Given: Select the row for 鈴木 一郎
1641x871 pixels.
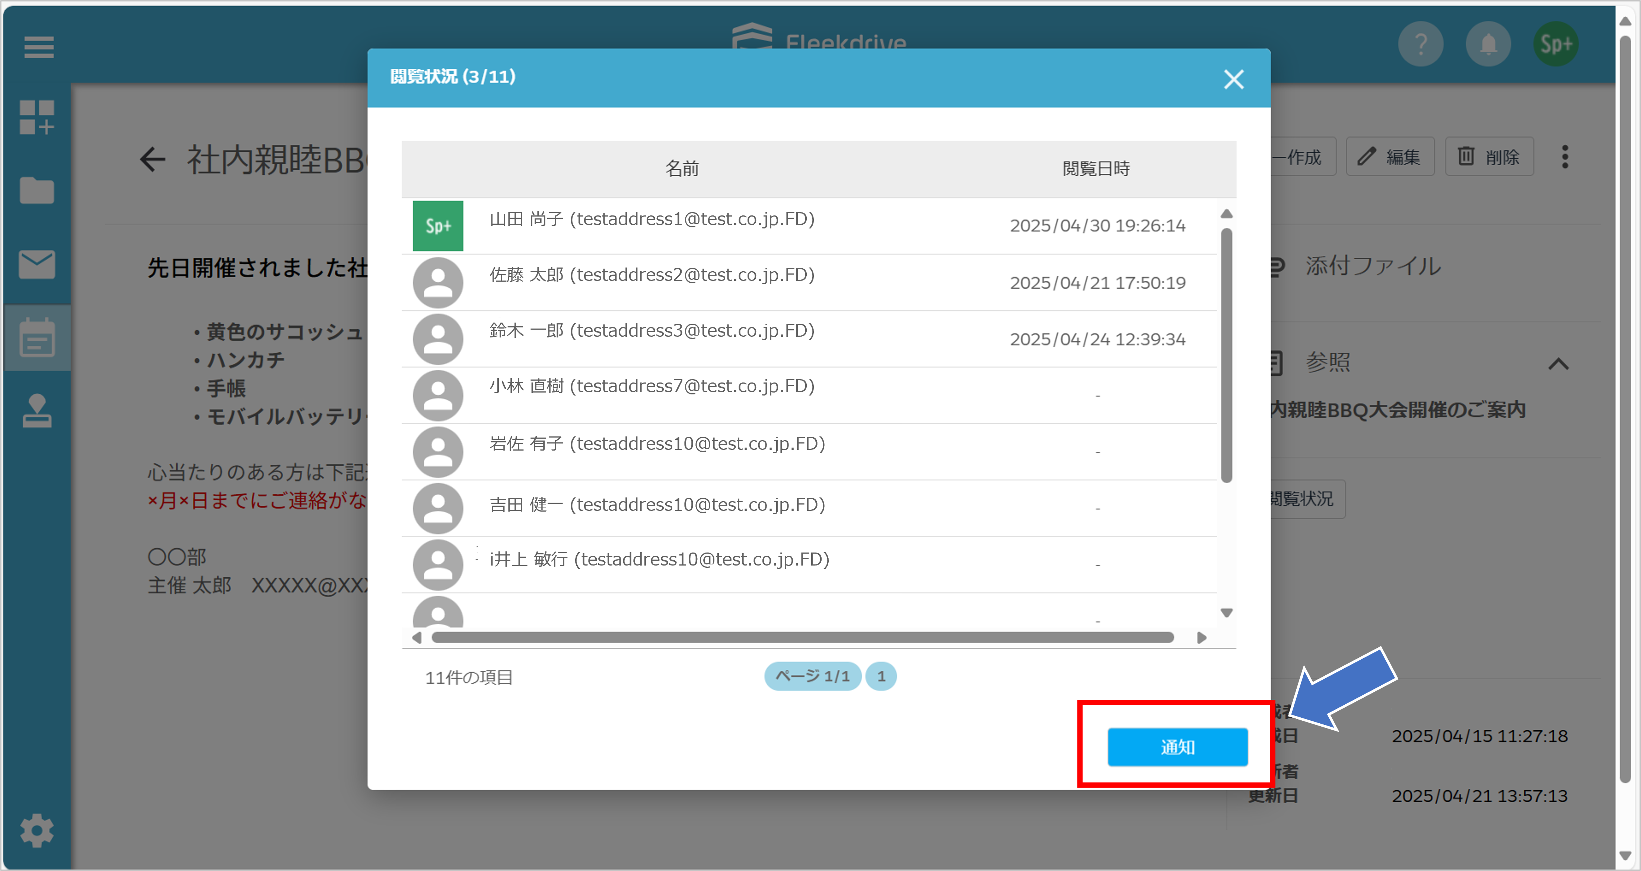Looking at the screenshot, I should [809, 339].
